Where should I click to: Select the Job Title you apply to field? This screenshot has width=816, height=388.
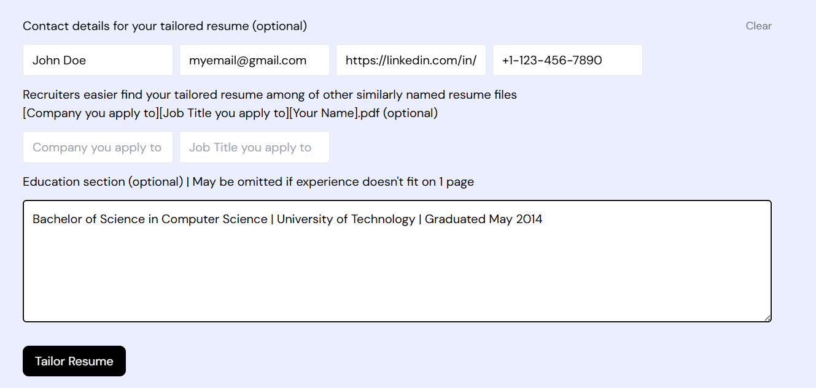254,147
